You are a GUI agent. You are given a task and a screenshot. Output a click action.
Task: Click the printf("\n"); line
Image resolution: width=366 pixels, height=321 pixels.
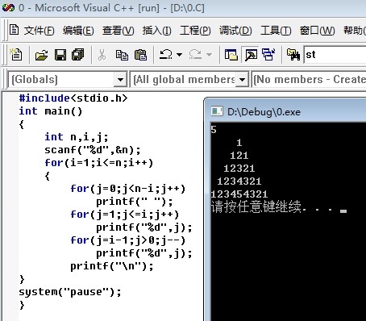tap(112, 266)
